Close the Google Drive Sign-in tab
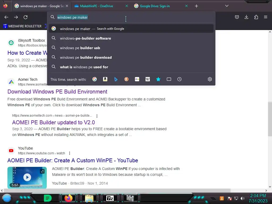272x204 pixels. click(186, 6)
